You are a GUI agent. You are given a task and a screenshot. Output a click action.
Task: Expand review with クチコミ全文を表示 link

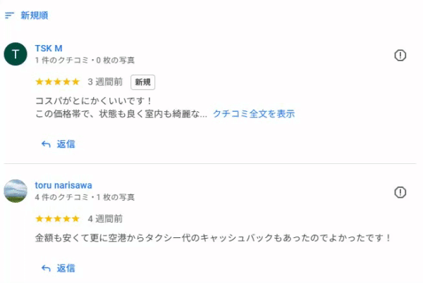tap(254, 113)
